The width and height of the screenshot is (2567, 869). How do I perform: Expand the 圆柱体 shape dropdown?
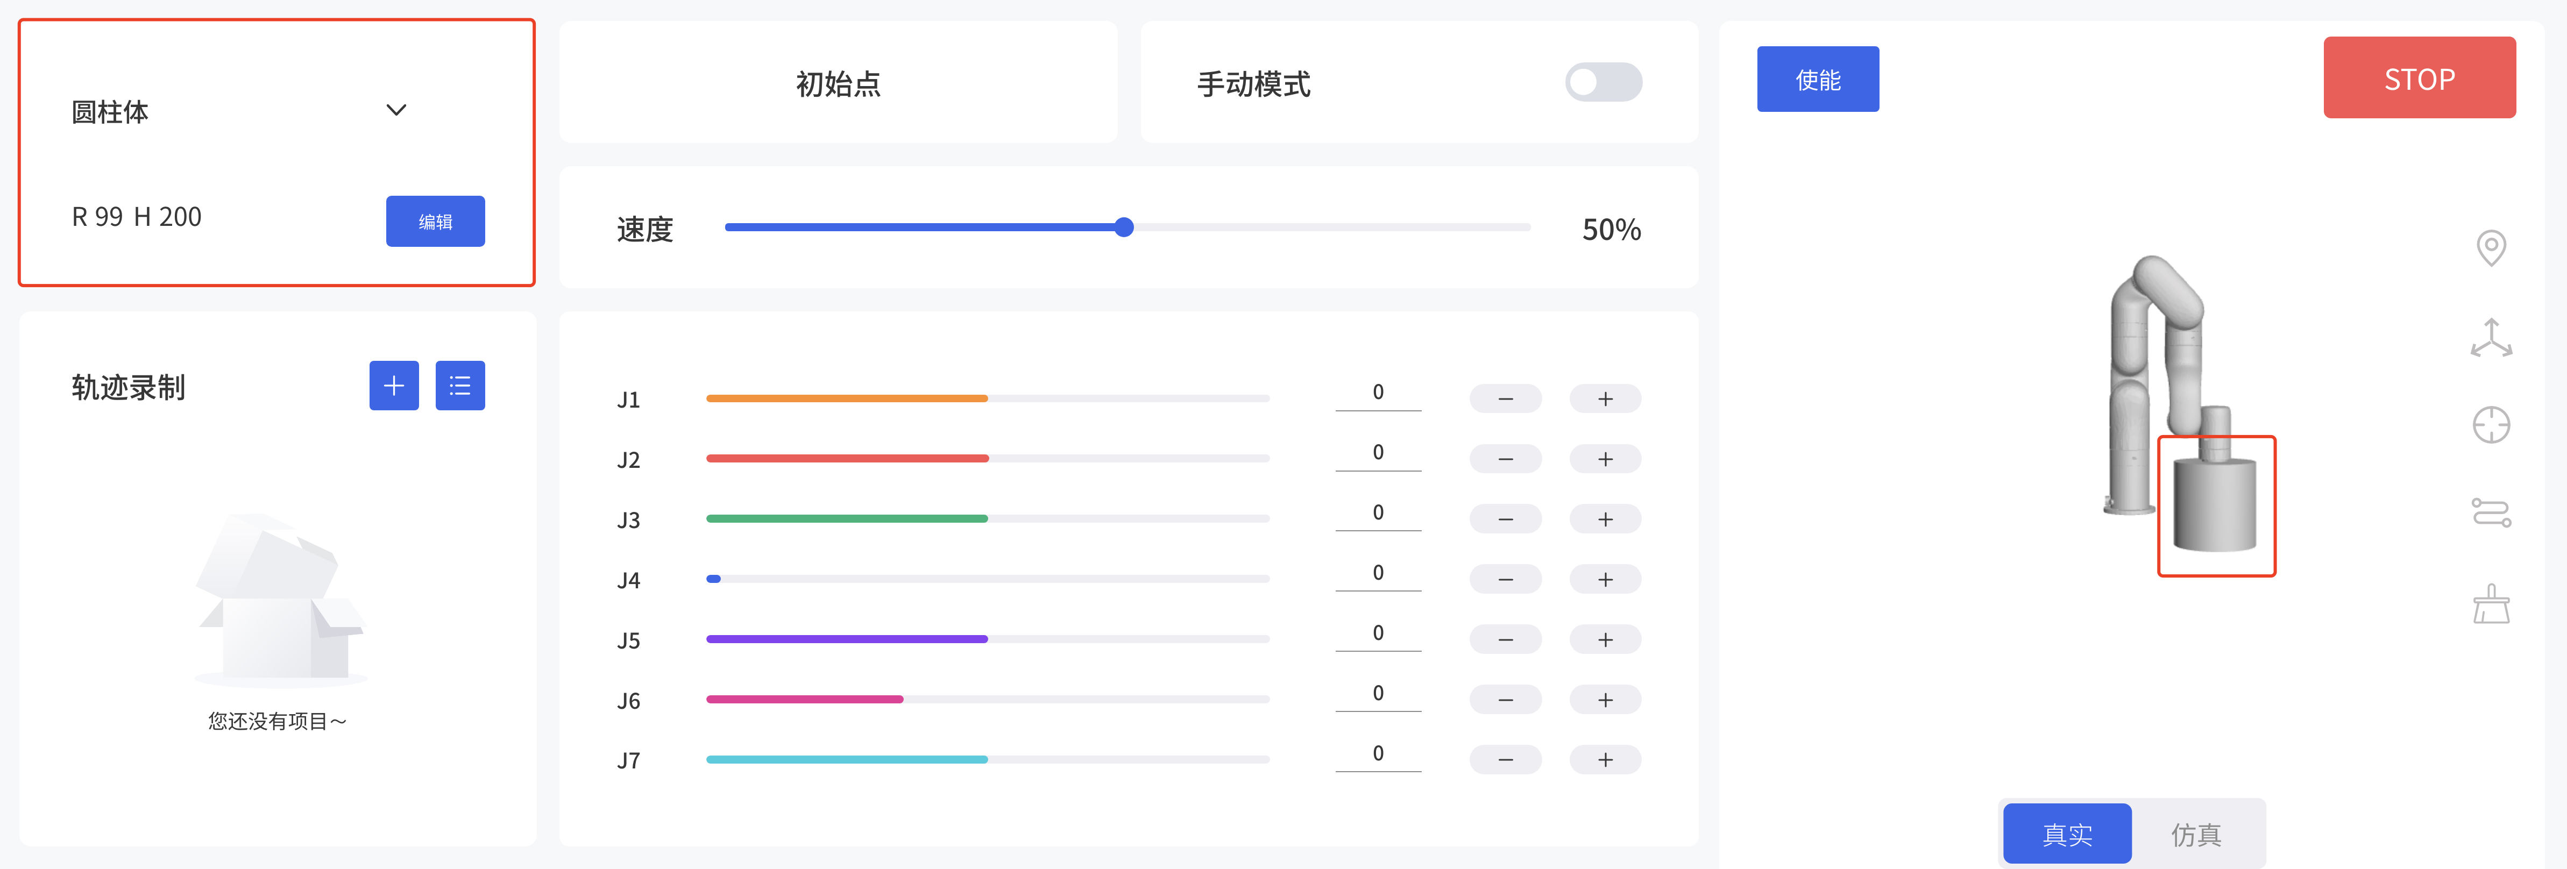click(395, 111)
